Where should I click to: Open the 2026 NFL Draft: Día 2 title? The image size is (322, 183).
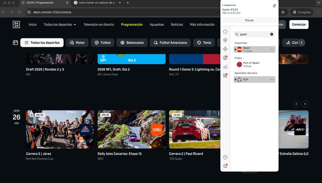click(x=114, y=69)
